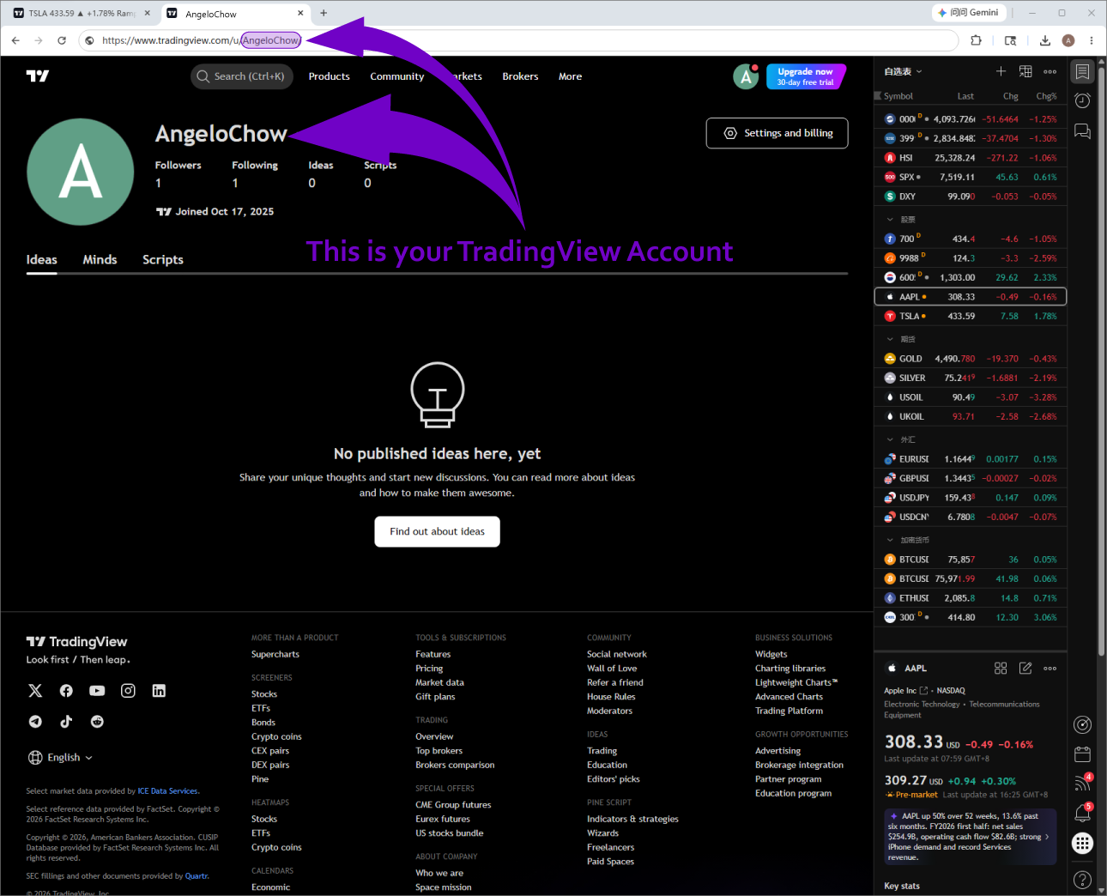The height and width of the screenshot is (896, 1107).
Task: Click the browser address bar URL
Action: [518, 40]
